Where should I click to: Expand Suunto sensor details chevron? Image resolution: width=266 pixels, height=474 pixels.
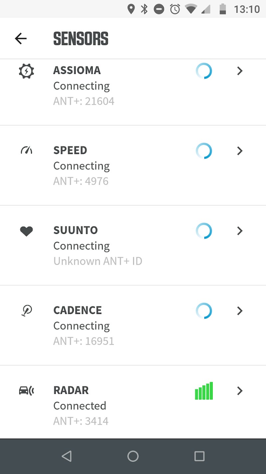pyautogui.click(x=239, y=231)
